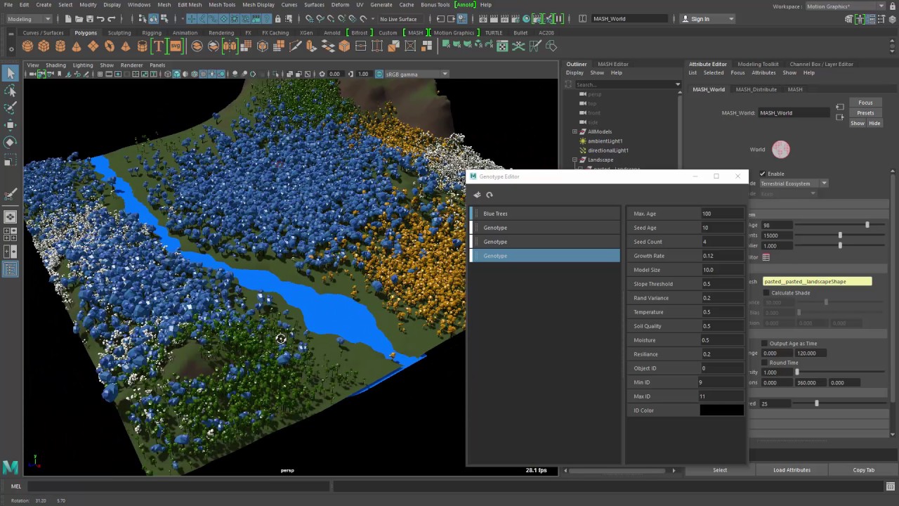Open the genotype editor table icon

coord(766,257)
